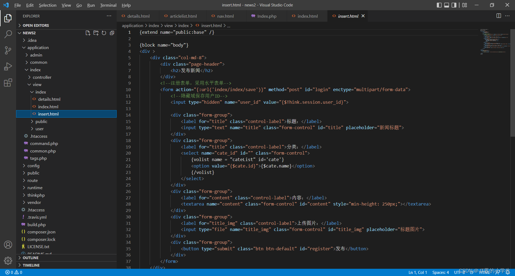Close the insert.html editor tab
This screenshot has width=515, height=276.
click(363, 16)
